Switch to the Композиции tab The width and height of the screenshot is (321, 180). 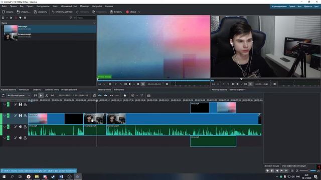24,89
